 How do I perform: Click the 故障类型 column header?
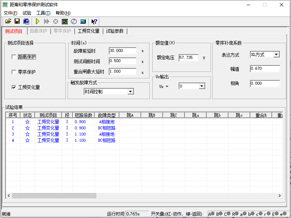pyautogui.click(x=107, y=115)
